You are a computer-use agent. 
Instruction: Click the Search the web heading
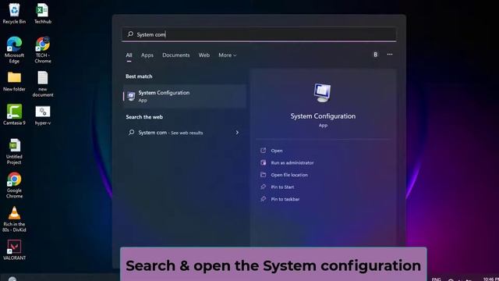[x=144, y=117]
